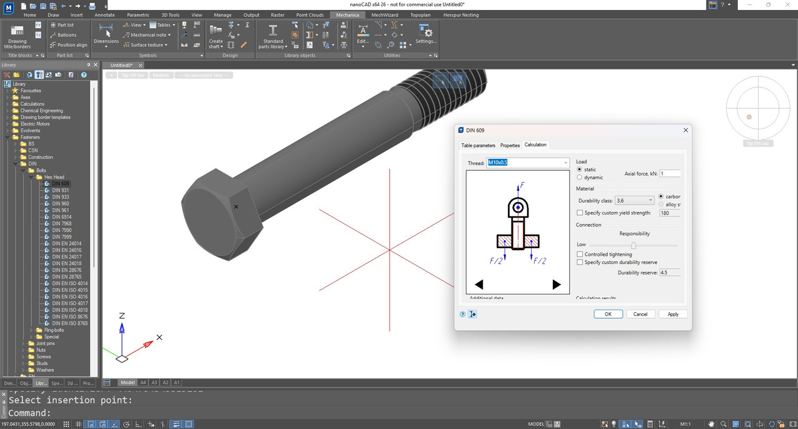Click the grid display icon in status bar
This screenshot has height=429, width=798.
pyautogui.click(x=79, y=424)
